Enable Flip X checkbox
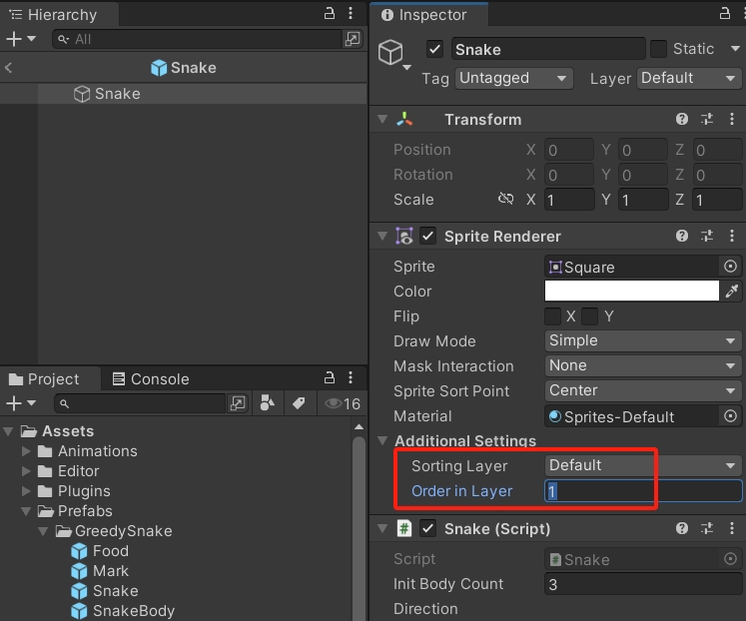Screen dimensions: 746x621 pos(553,315)
